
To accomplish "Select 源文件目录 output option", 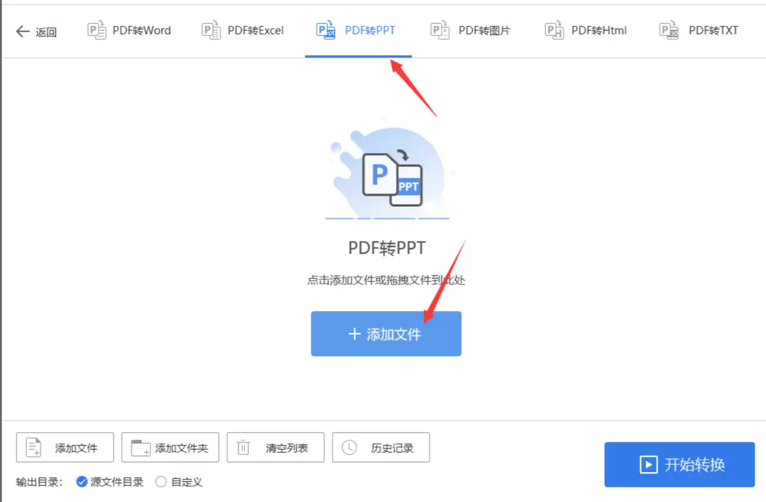I will (82, 482).
